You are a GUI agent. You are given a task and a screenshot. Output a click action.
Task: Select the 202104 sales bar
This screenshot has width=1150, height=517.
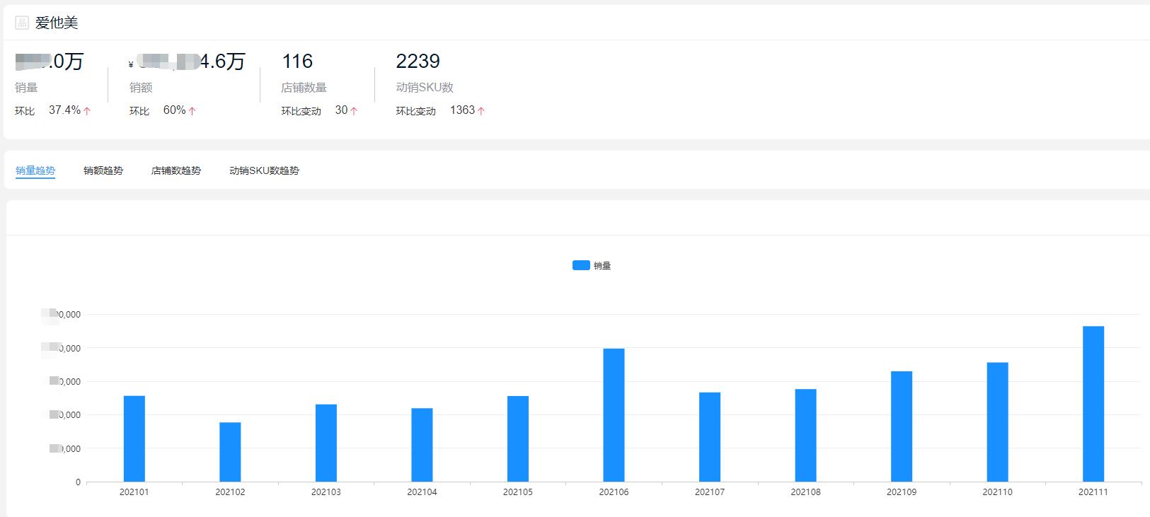pos(422,445)
